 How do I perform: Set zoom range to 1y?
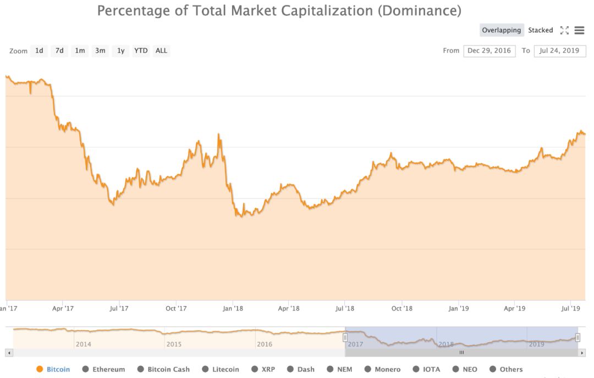click(120, 51)
